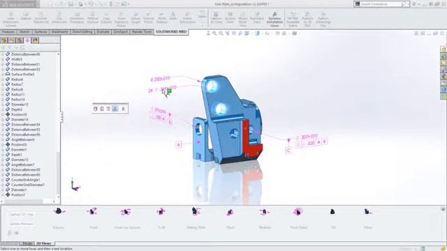The height and width of the screenshot is (251, 447).
Task: Click the Save icon in the title toolbar
Action: (x=71, y=4)
